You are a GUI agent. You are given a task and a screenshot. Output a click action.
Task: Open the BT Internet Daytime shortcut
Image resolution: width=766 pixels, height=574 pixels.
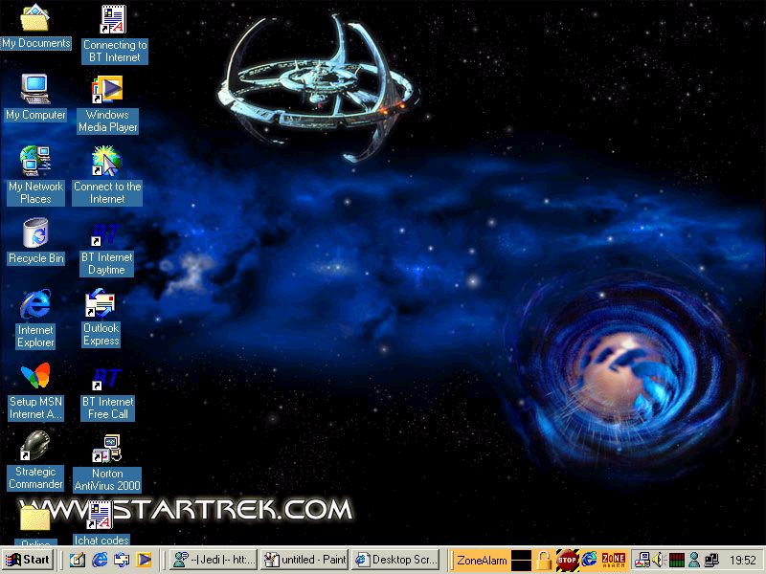[x=106, y=233]
